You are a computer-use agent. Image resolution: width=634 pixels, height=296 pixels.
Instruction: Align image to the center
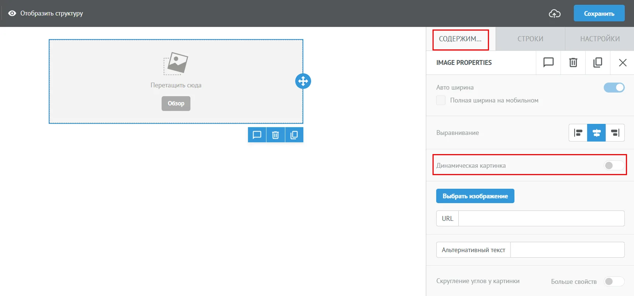(597, 133)
